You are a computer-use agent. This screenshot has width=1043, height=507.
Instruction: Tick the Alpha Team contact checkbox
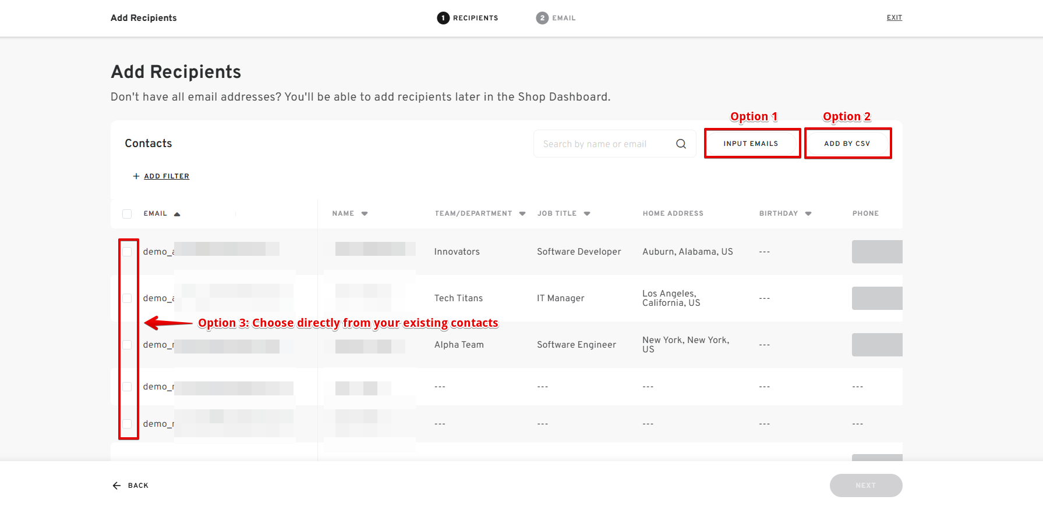pos(127,345)
